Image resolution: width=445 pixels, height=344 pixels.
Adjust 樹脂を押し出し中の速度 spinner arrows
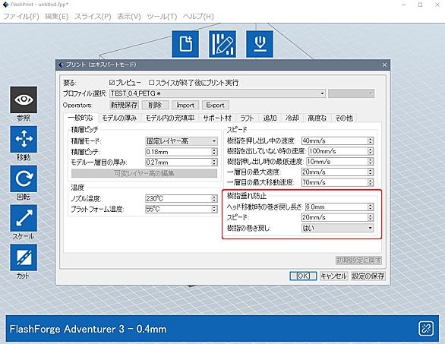pos(371,140)
